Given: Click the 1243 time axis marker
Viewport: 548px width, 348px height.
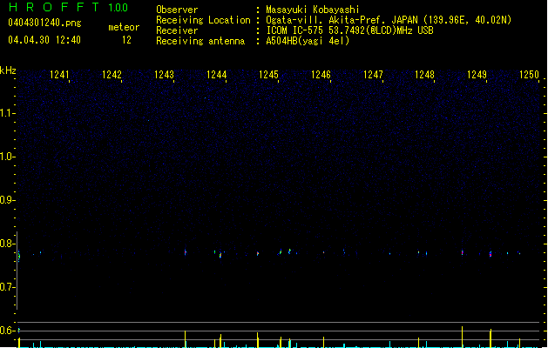Looking at the screenshot, I should [164, 75].
